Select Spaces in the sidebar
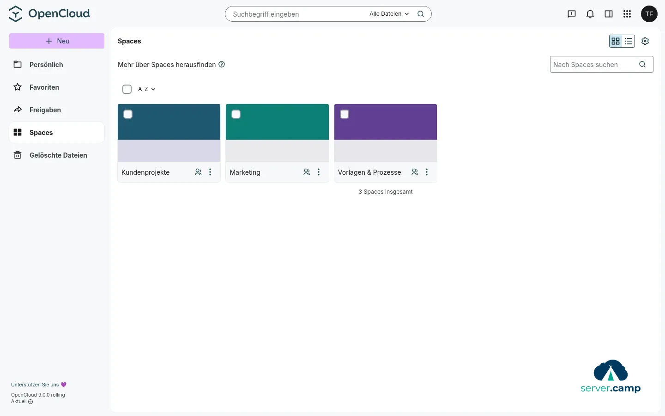Image resolution: width=665 pixels, height=416 pixels. coord(57,133)
